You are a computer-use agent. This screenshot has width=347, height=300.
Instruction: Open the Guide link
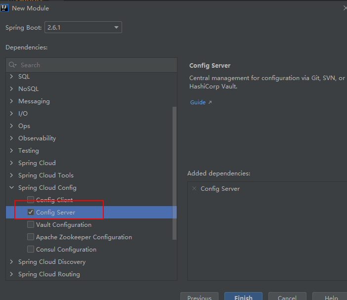(x=198, y=102)
